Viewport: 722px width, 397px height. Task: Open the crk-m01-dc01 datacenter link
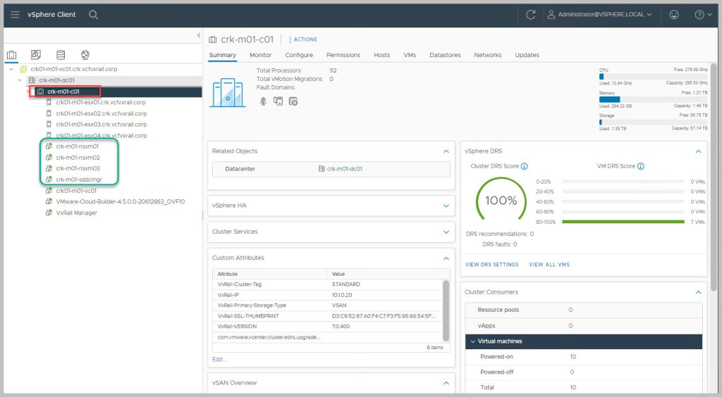pyautogui.click(x=343, y=169)
